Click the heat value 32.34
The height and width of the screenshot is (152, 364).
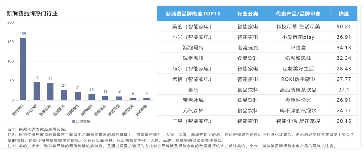pos(344,58)
